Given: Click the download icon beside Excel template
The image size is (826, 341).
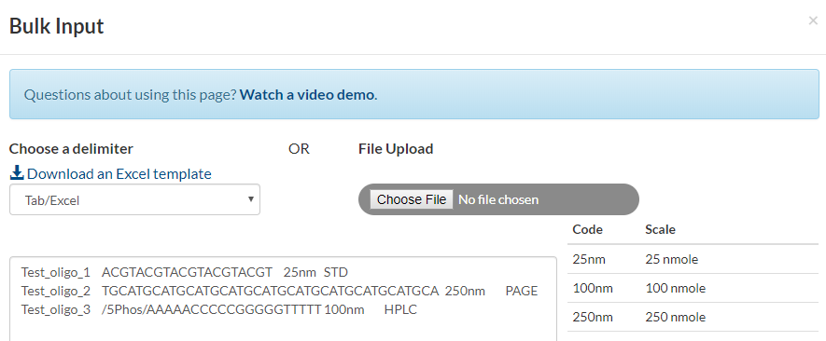Looking at the screenshot, I should (18, 173).
